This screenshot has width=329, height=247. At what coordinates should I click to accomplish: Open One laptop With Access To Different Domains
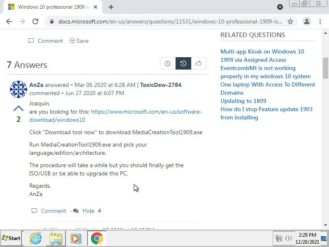coord(268,89)
